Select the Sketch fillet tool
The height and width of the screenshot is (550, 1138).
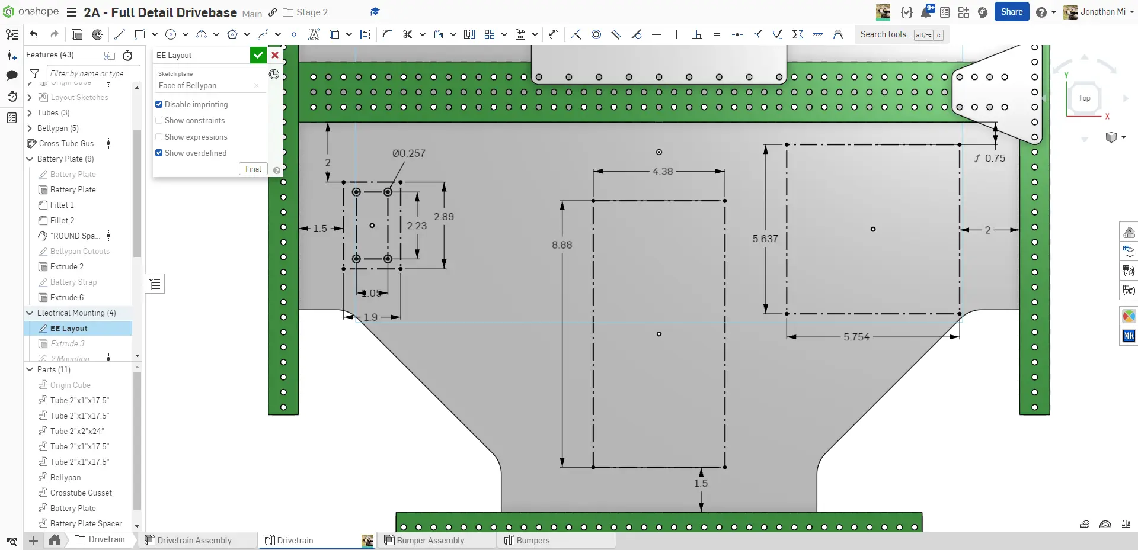[x=387, y=34]
